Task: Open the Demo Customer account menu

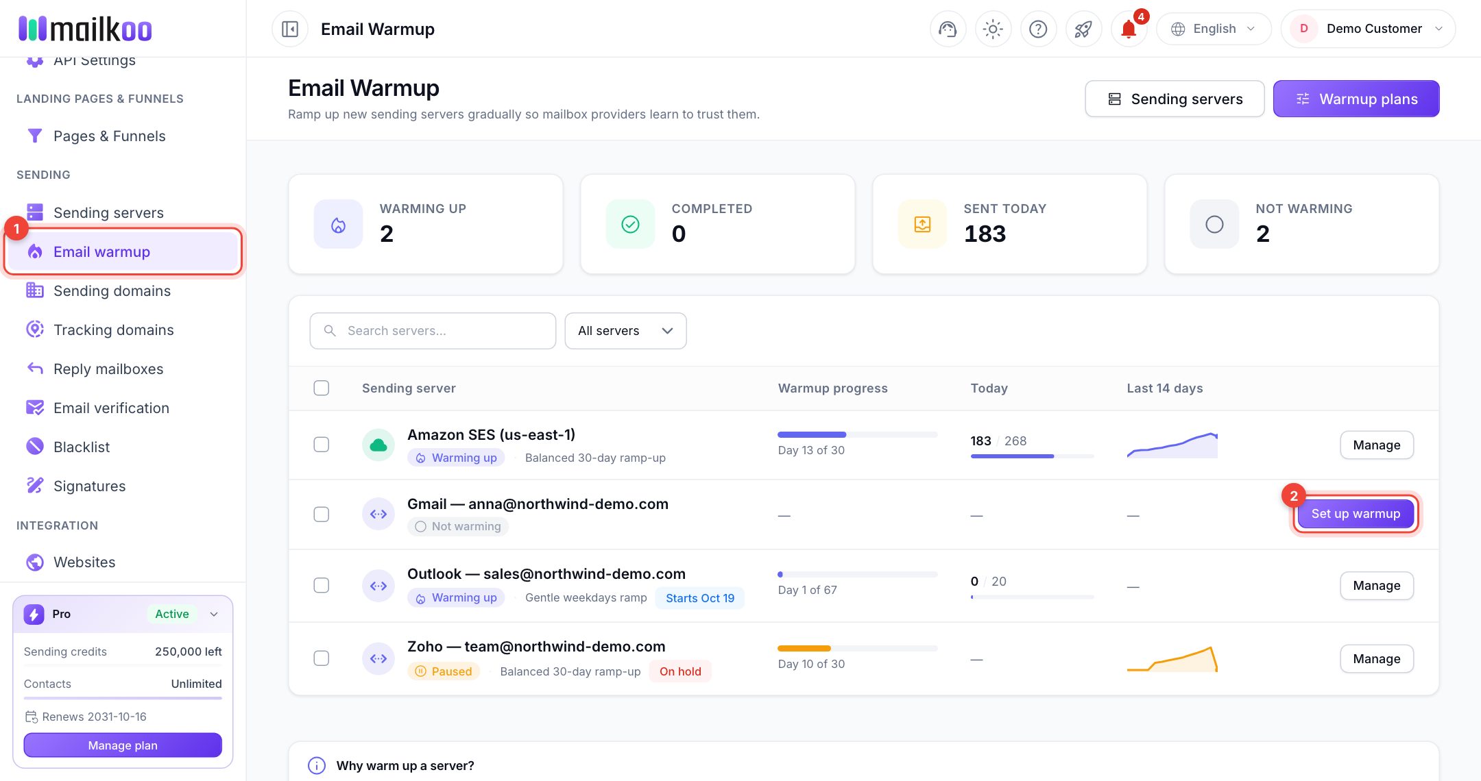Action: click(x=1368, y=29)
